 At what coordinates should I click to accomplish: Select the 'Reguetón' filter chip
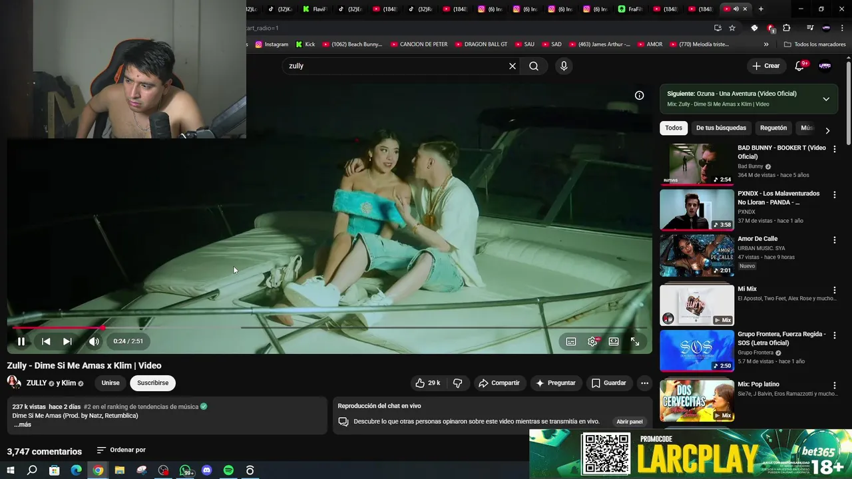pyautogui.click(x=773, y=128)
